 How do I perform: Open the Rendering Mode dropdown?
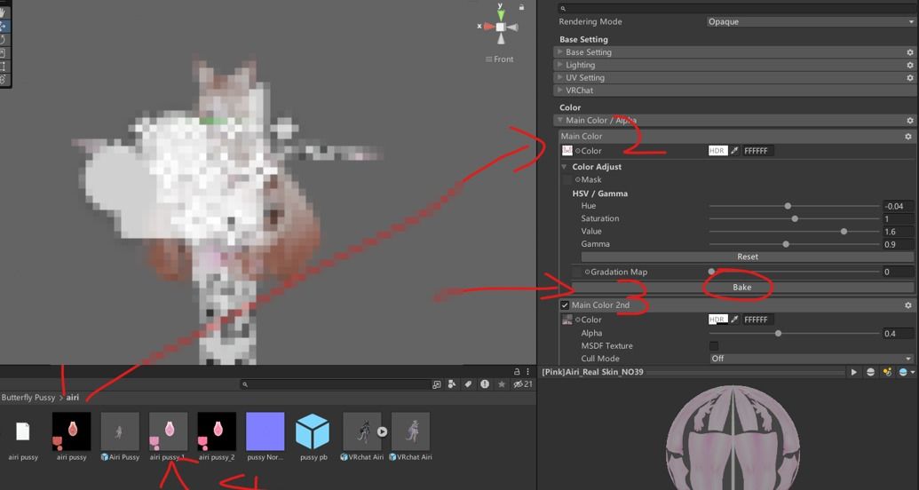pyautogui.click(x=811, y=21)
